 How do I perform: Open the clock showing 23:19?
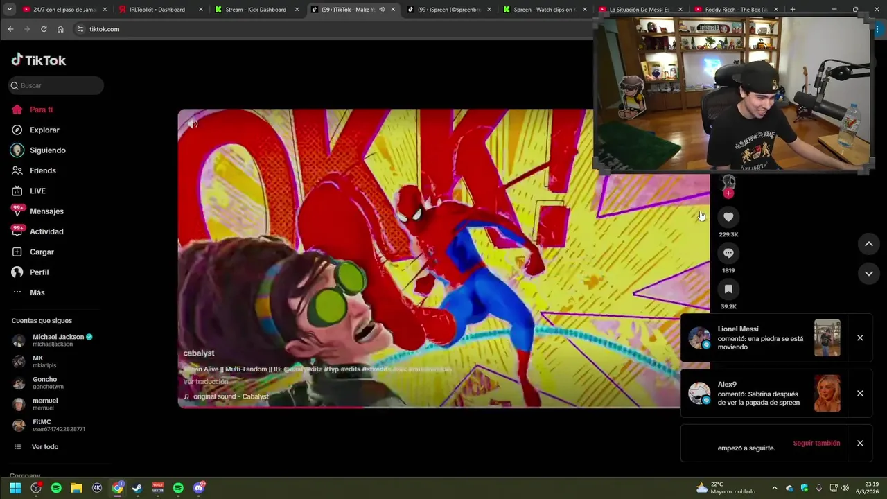[x=868, y=488]
